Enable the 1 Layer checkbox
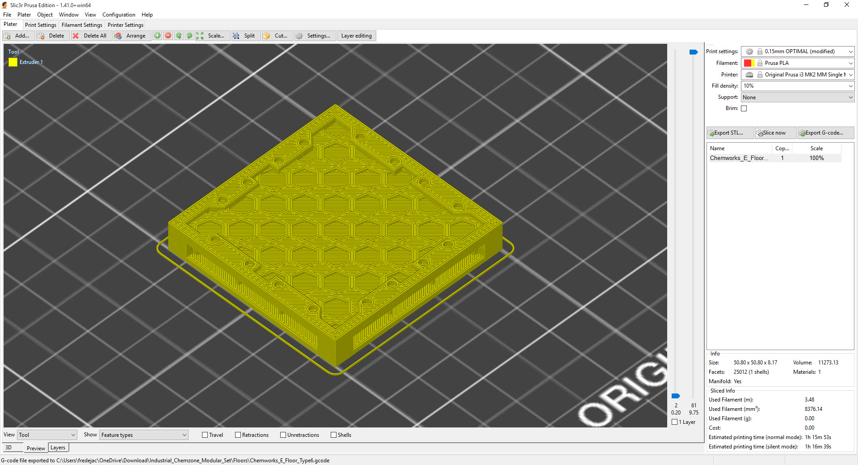The height and width of the screenshot is (465, 858). tap(675, 422)
